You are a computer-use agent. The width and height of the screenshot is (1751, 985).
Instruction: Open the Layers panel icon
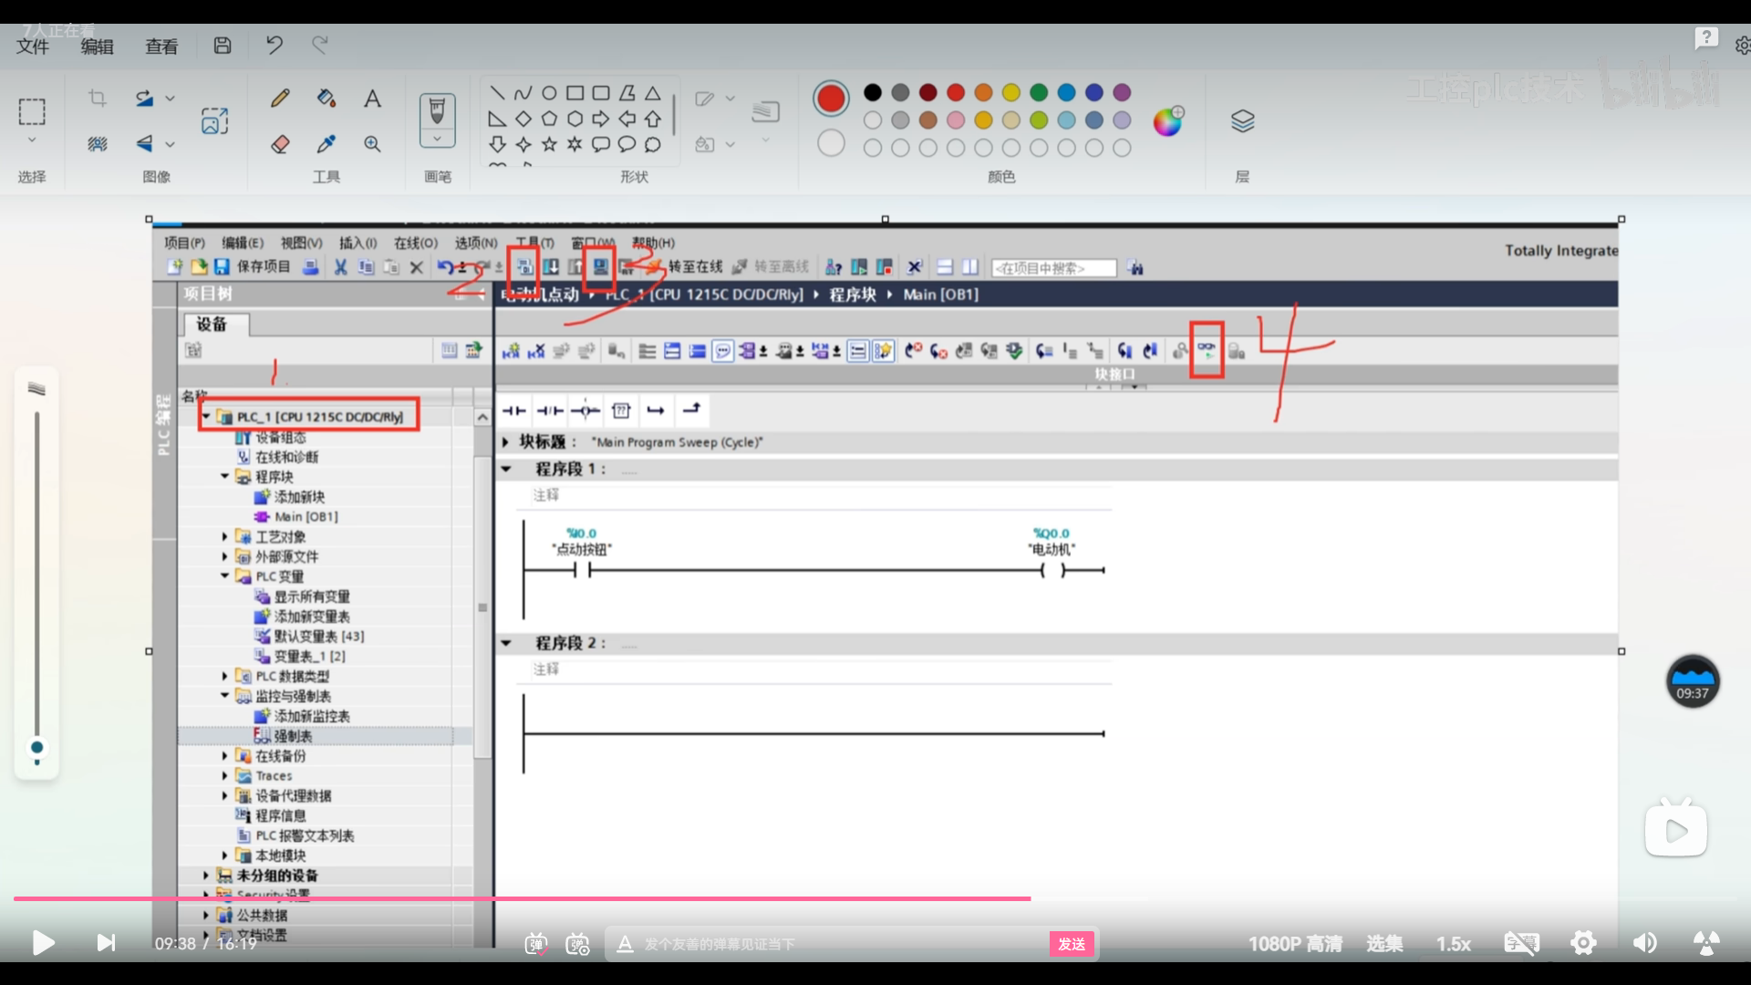click(x=1242, y=120)
